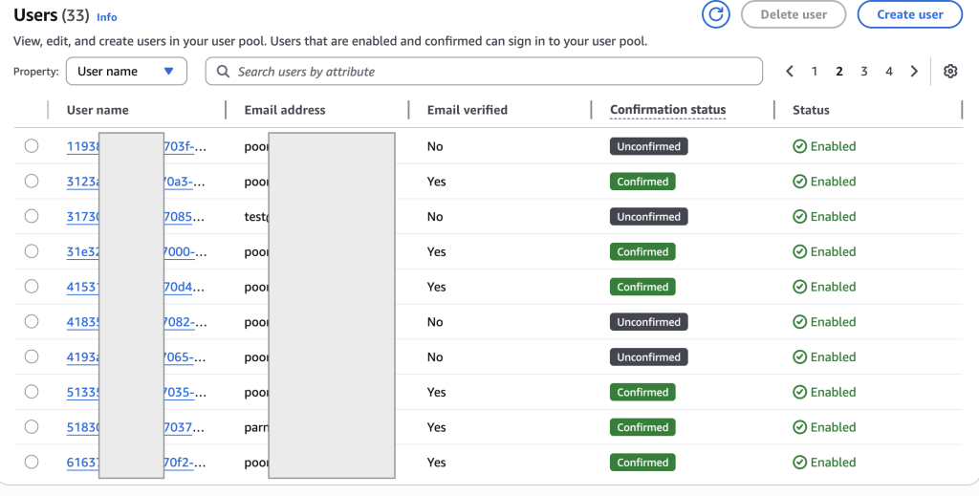The image size is (979, 496).
Task: Select radio button for user starting 6163
Action: click(x=32, y=463)
